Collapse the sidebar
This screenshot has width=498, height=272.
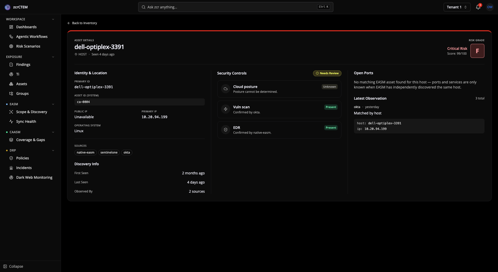pos(13,266)
